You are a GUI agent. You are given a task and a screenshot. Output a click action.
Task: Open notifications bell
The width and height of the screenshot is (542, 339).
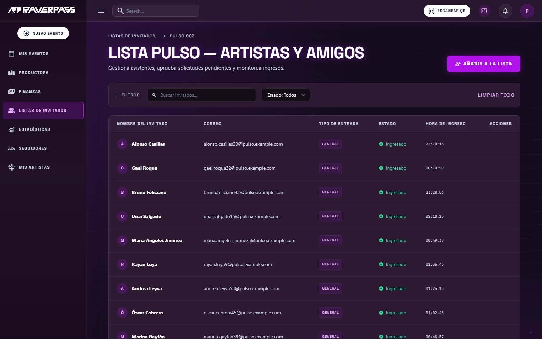(505, 11)
